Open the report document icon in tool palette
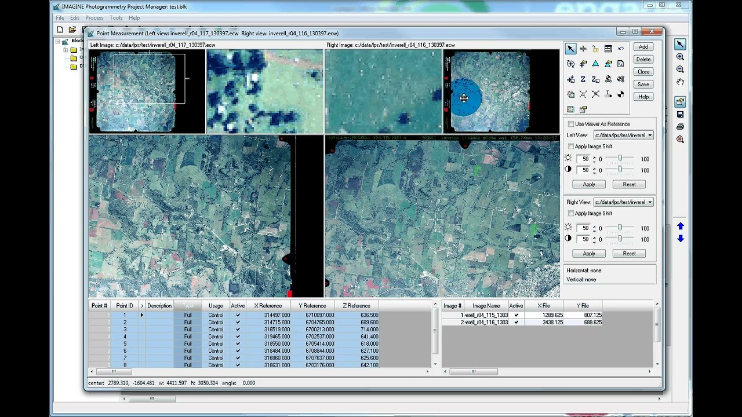Image resolution: width=742 pixels, height=417 pixels. pos(621,64)
